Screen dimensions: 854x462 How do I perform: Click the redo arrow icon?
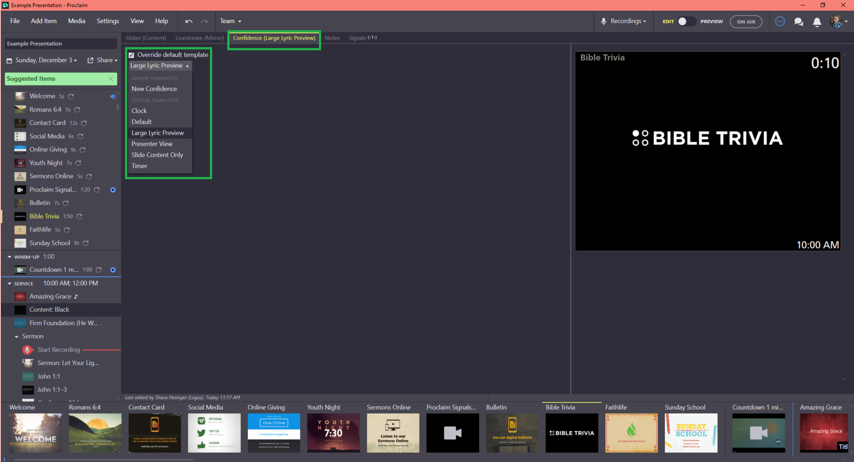(x=204, y=21)
